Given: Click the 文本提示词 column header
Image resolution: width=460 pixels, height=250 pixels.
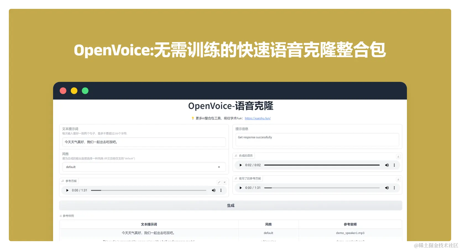Looking at the screenshot, I should pos(149,224).
